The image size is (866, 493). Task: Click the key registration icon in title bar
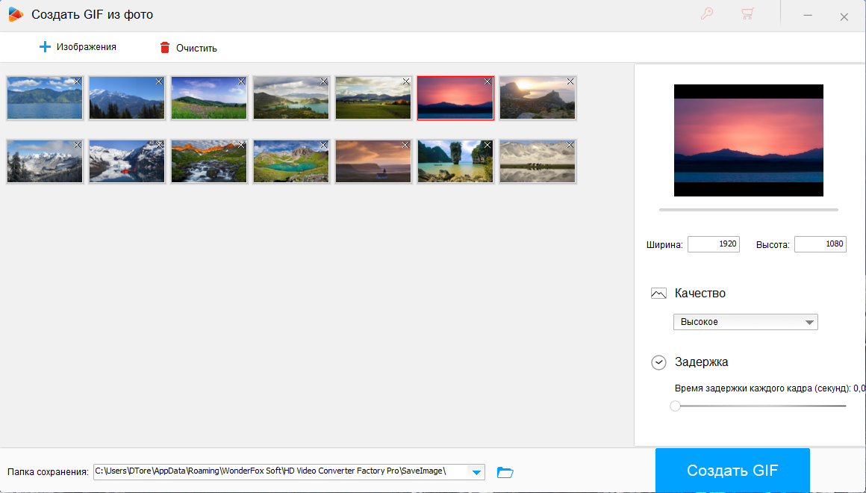706,14
